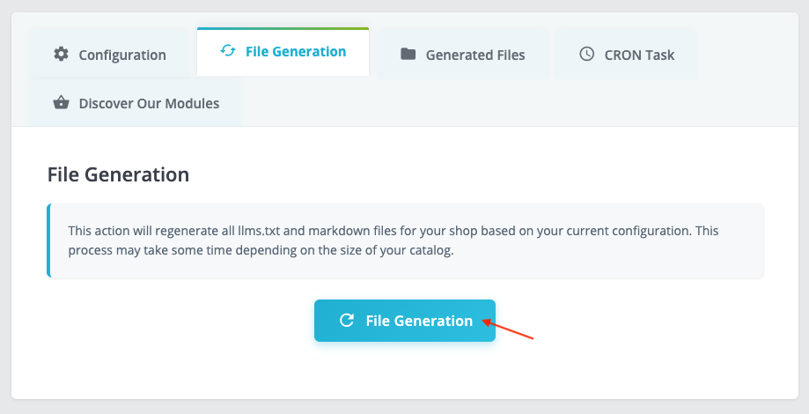Click the gear icon on Configuration tab

[x=61, y=55]
